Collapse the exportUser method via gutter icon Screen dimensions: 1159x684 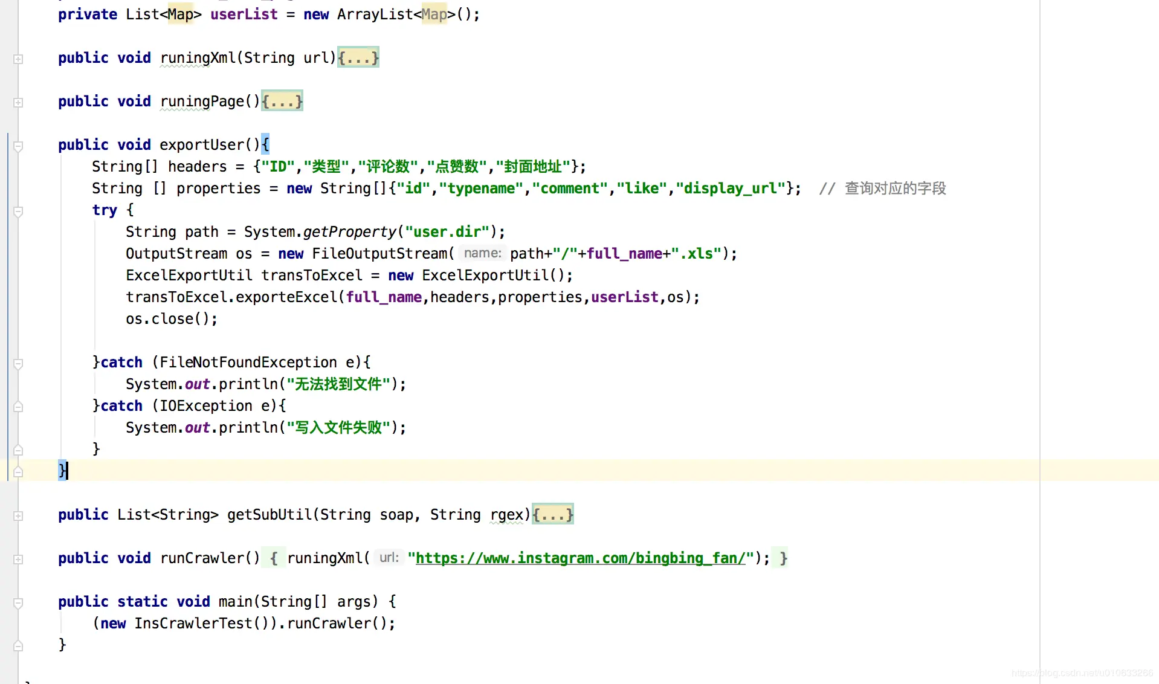[18, 146]
